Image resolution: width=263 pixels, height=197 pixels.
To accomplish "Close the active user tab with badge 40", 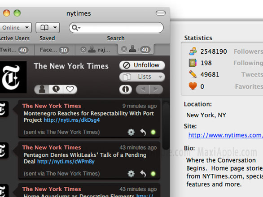I will pos(124,49).
